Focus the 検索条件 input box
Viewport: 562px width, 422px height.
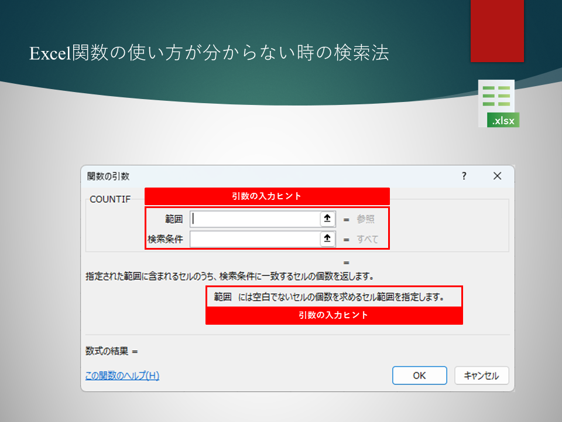pos(255,239)
